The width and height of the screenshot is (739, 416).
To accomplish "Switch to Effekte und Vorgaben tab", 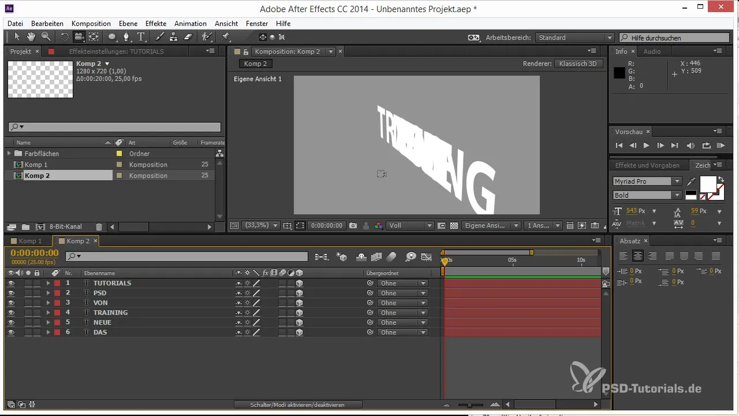I will click(x=647, y=165).
